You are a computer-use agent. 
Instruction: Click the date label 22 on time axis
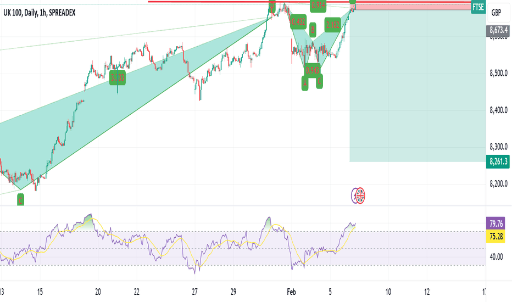pos(136,292)
